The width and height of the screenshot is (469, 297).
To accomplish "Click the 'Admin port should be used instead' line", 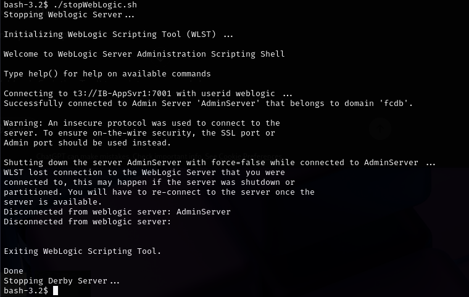I will point(87,143).
